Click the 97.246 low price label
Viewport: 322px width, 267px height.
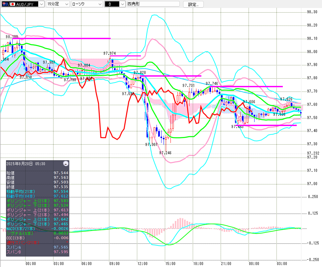point(165,153)
